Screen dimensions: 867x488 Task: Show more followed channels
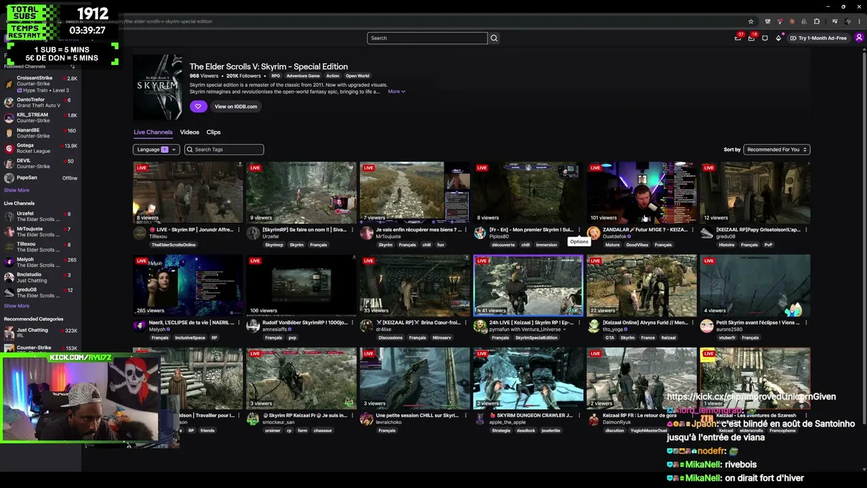pyautogui.click(x=16, y=190)
